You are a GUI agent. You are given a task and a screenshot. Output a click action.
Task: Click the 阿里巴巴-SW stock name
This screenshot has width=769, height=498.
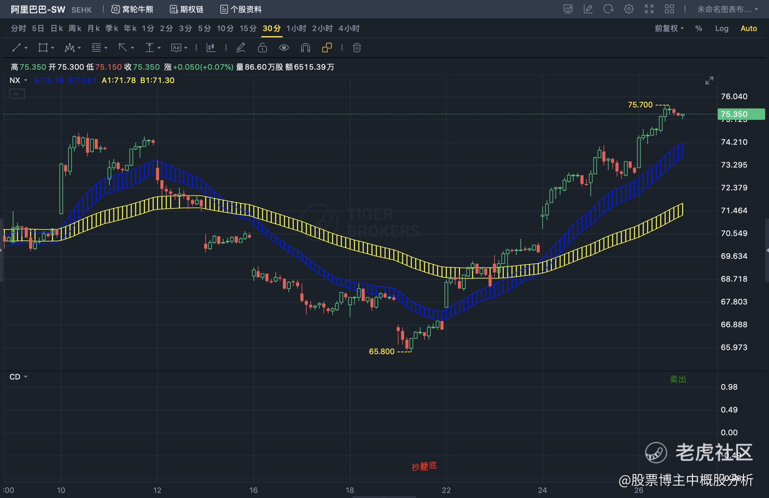(38, 10)
